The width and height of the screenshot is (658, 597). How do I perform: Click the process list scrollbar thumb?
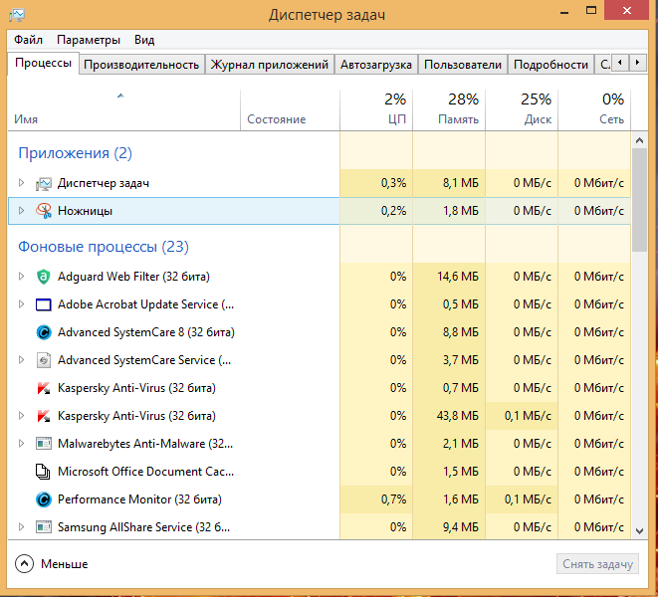(x=639, y=200)
